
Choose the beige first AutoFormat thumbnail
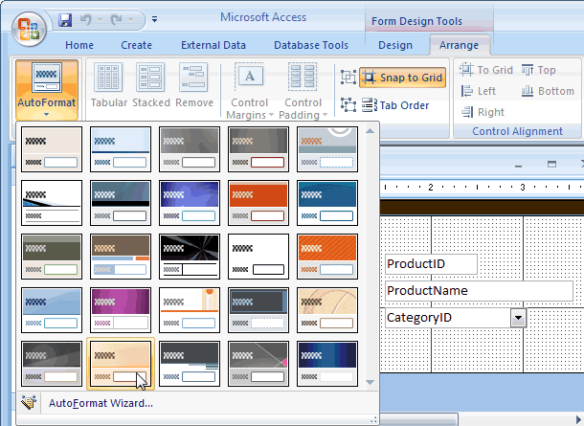click(52, 149)
